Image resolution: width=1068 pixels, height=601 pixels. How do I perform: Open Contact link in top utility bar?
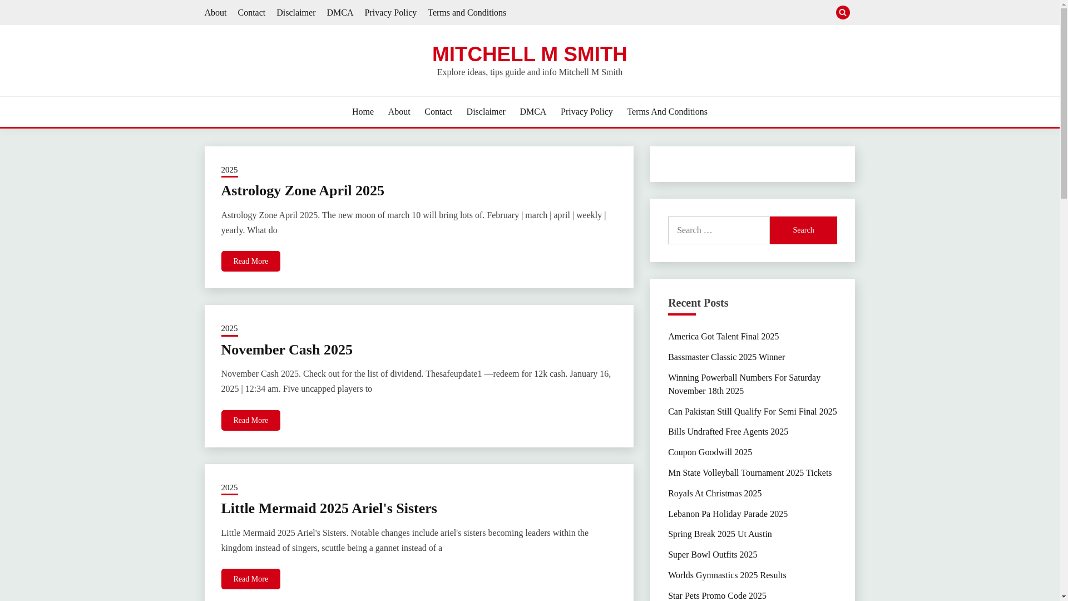click(251, 12)
